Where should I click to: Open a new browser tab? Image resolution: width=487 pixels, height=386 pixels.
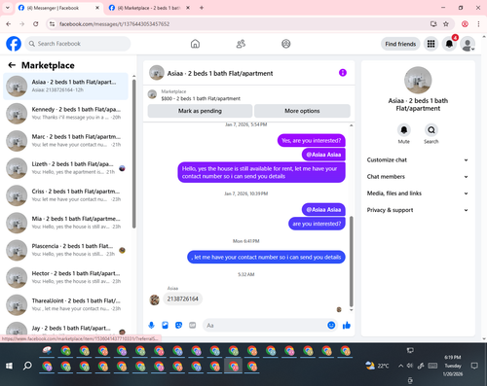[202, 8]
